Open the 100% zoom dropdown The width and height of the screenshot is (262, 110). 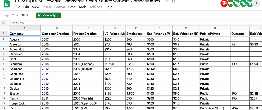(27, 15)
